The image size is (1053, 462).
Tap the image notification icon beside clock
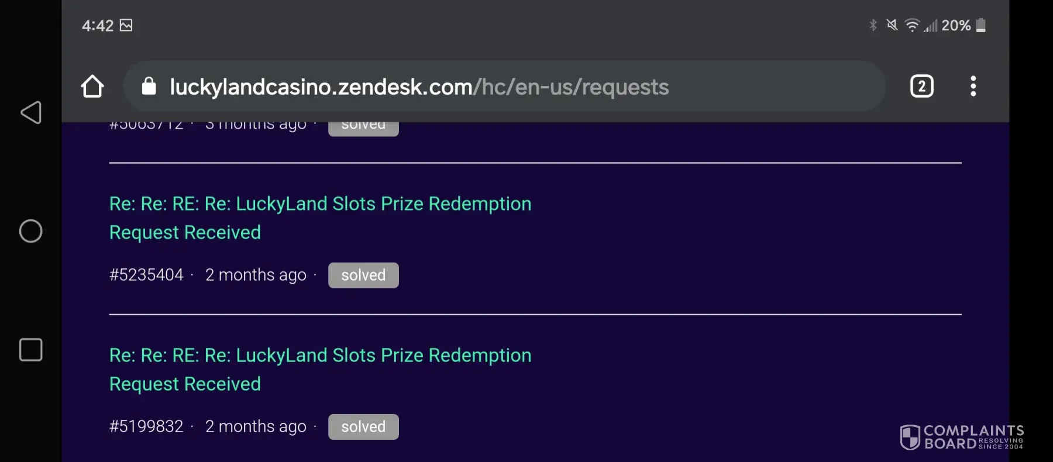(126, 25)
